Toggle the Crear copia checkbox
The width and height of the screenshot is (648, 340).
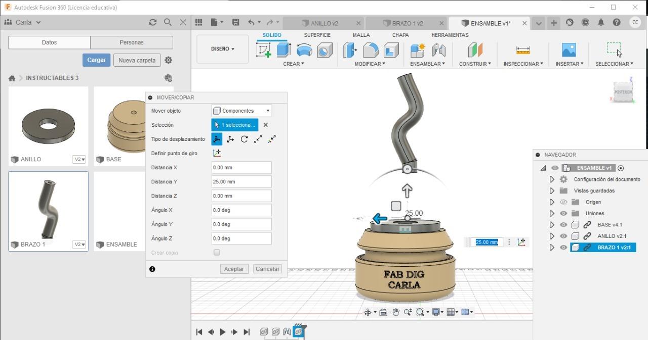pos(217,252)
